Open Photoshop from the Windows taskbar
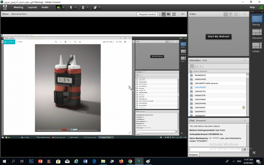The image size is (264, 165). pyautogui.click(x=31, y=161)
